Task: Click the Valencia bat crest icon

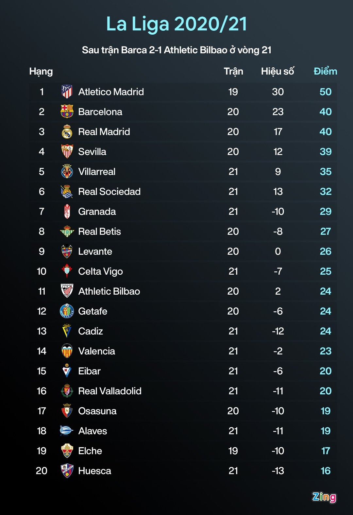Action: [x=67, y=351]
